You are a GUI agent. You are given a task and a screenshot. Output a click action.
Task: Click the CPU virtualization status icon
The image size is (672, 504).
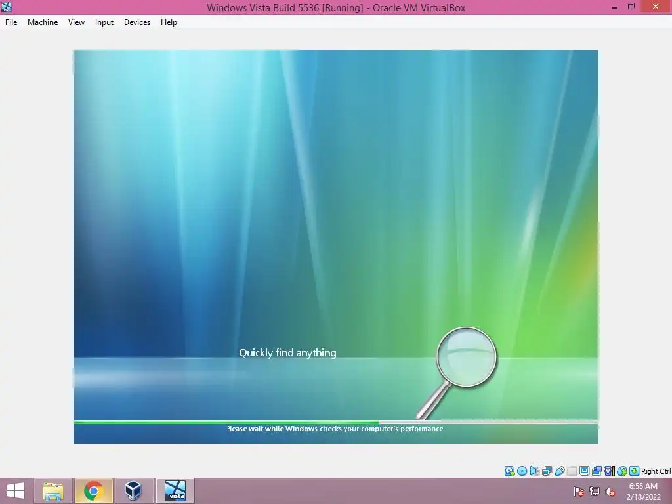tap(610, 471)
